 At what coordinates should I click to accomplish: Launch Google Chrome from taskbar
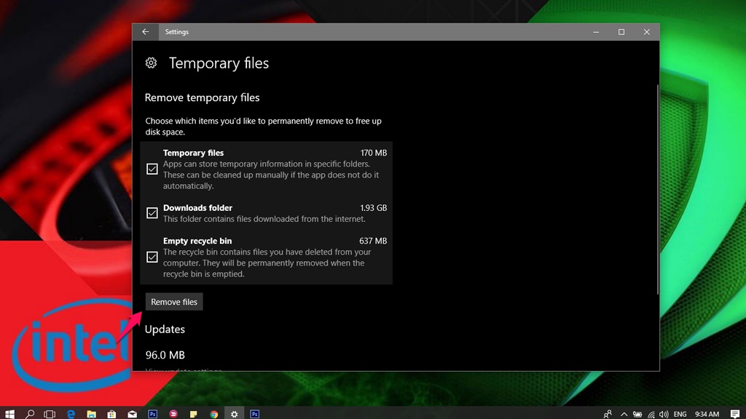pos(214,414)
